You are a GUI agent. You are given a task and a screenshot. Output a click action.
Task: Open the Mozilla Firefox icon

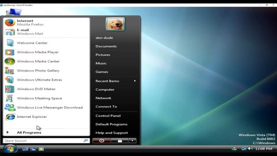coord(10,23)
